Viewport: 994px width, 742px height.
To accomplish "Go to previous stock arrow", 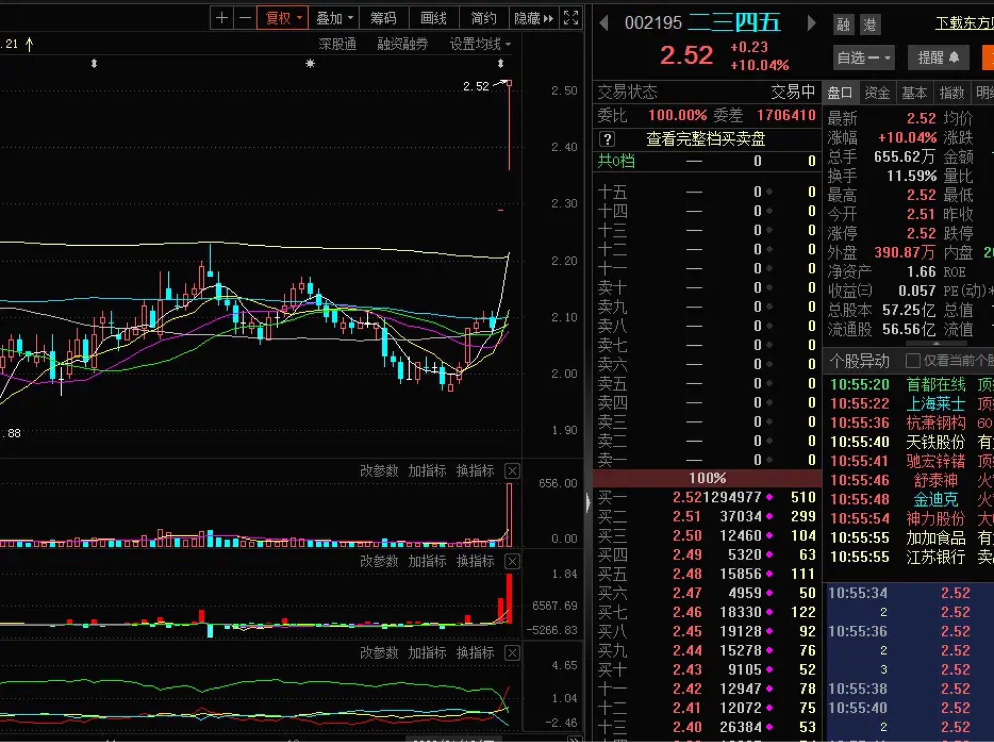I will 603,23.
